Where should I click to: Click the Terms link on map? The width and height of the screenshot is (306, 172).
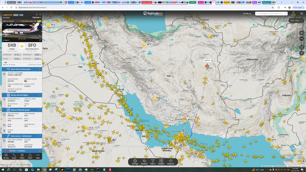coord(303,166)
